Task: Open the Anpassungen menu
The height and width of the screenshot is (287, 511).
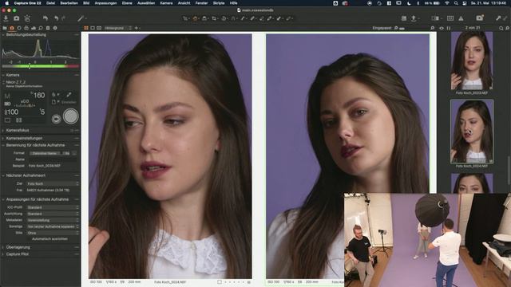Action: pos(105,3)
